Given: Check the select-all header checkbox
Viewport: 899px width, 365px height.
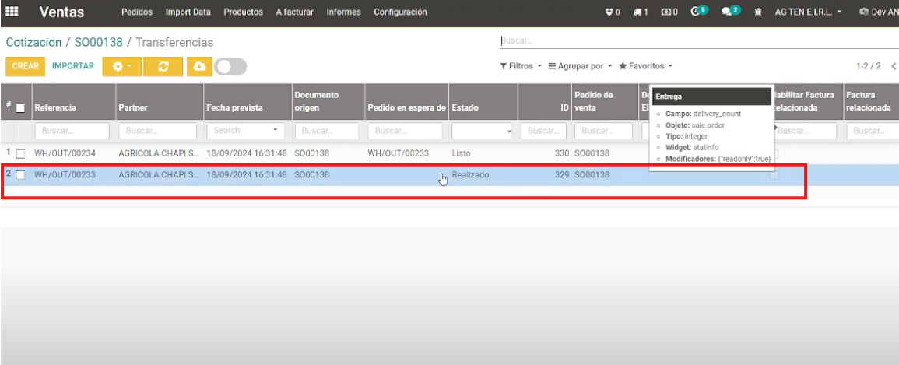Looking at the screenshot, I should pos(20,107).
